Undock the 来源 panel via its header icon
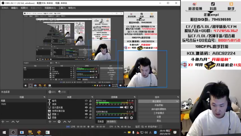Screen dimensions: 241x136 92,97
